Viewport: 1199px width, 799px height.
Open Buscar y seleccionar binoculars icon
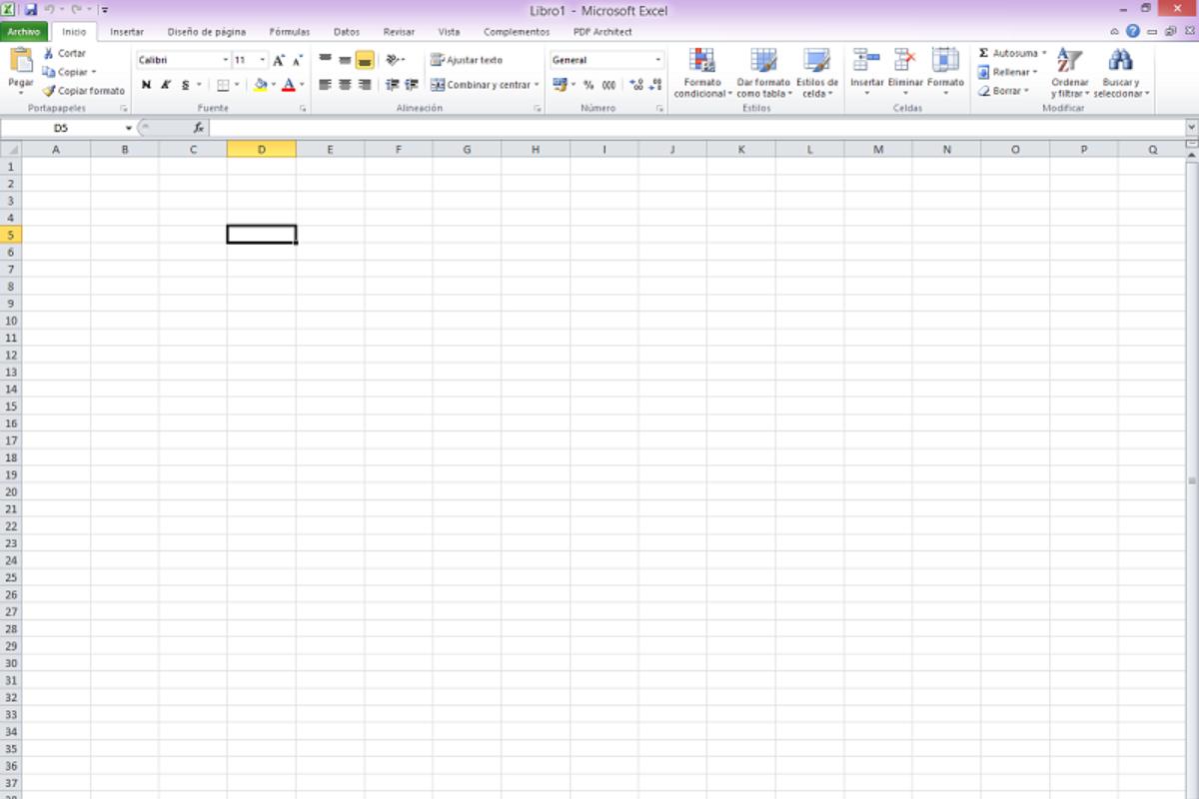tap(1120, 62)
